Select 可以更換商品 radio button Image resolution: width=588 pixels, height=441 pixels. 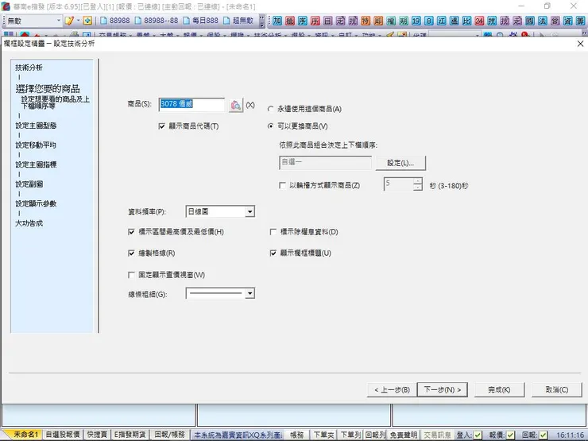(x=270, y=126)
